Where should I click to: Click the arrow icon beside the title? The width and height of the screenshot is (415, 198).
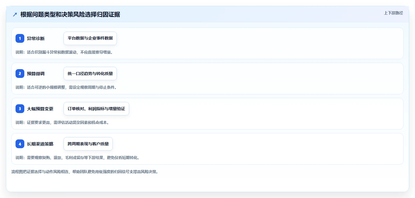(x=15, y=14)
